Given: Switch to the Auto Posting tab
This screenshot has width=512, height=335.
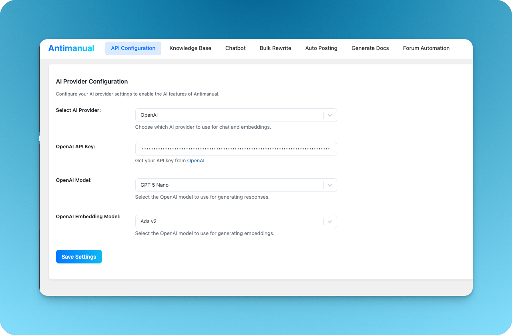Looking at the screenshot, I should point(321,48).
